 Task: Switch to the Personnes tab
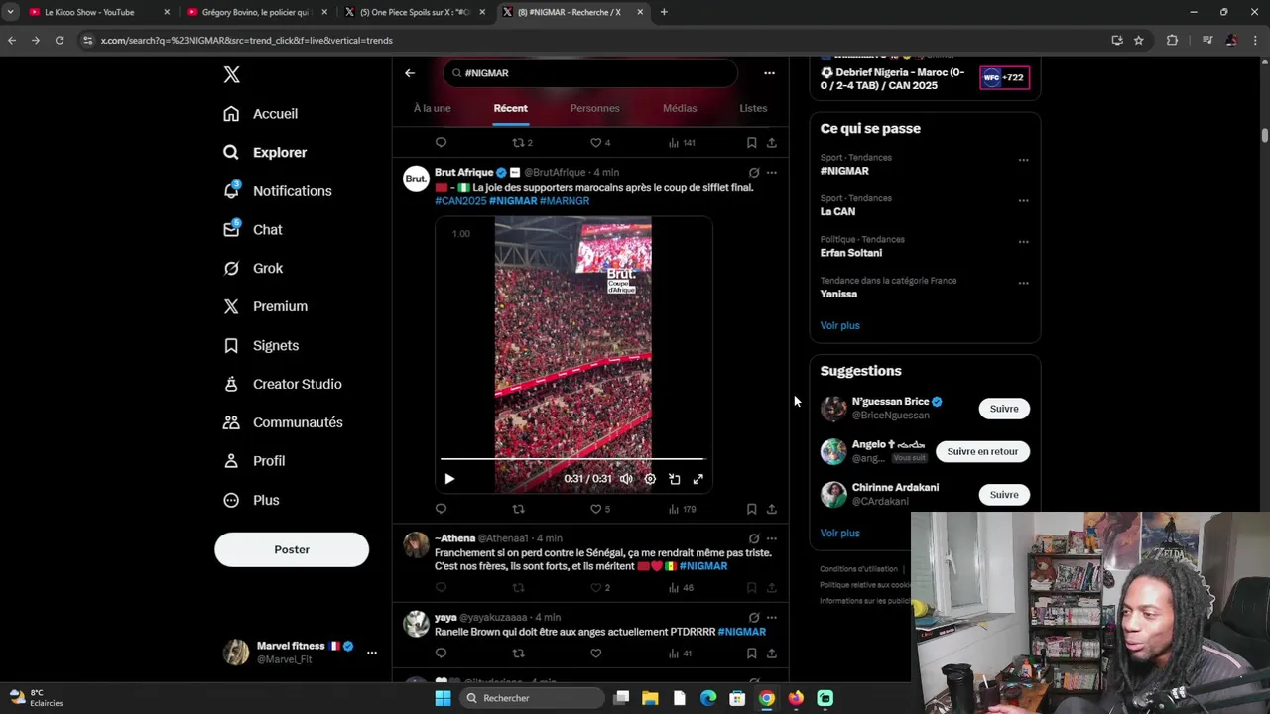595,108
